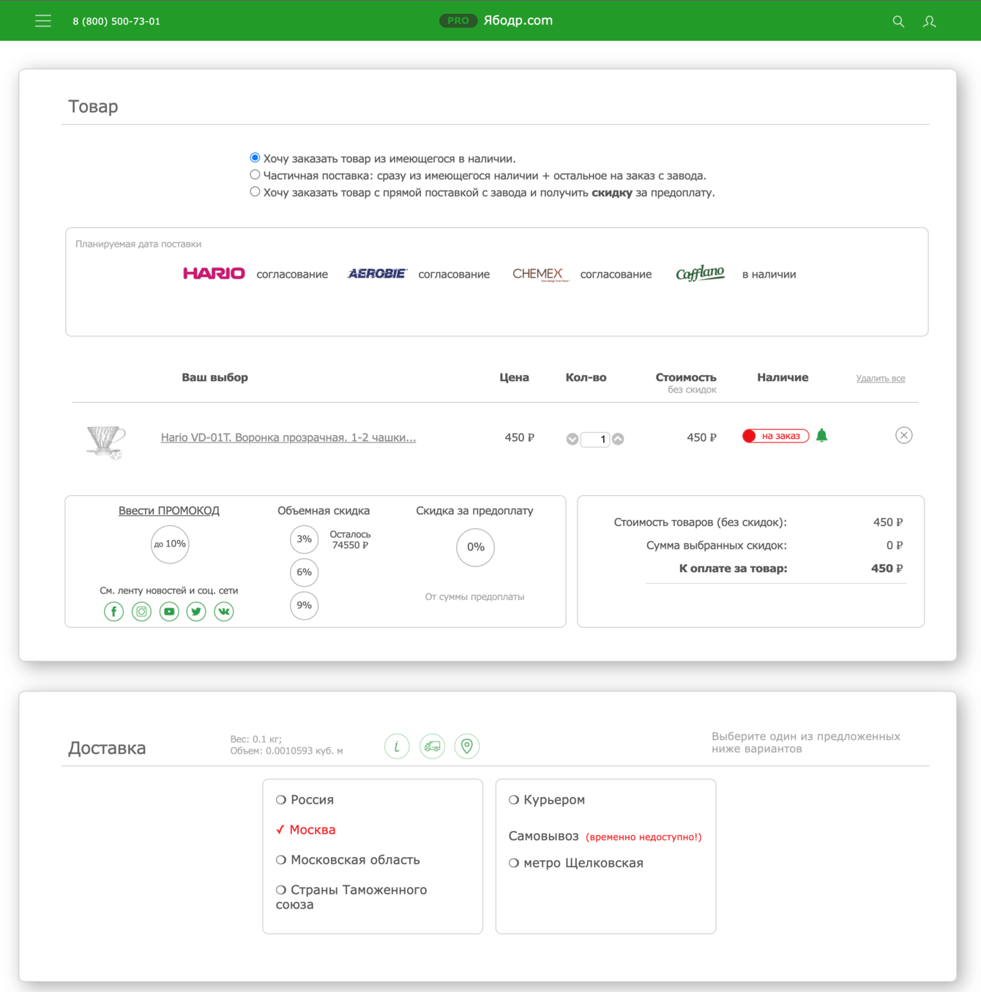Open site search magnifier
Screen dimensions: 981x992
[x=898, y=21]
